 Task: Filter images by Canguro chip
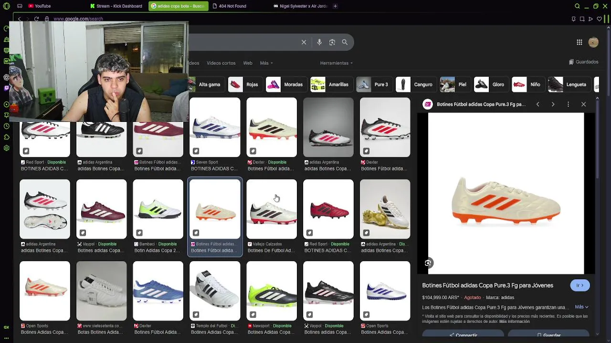(x=415, y=84)
